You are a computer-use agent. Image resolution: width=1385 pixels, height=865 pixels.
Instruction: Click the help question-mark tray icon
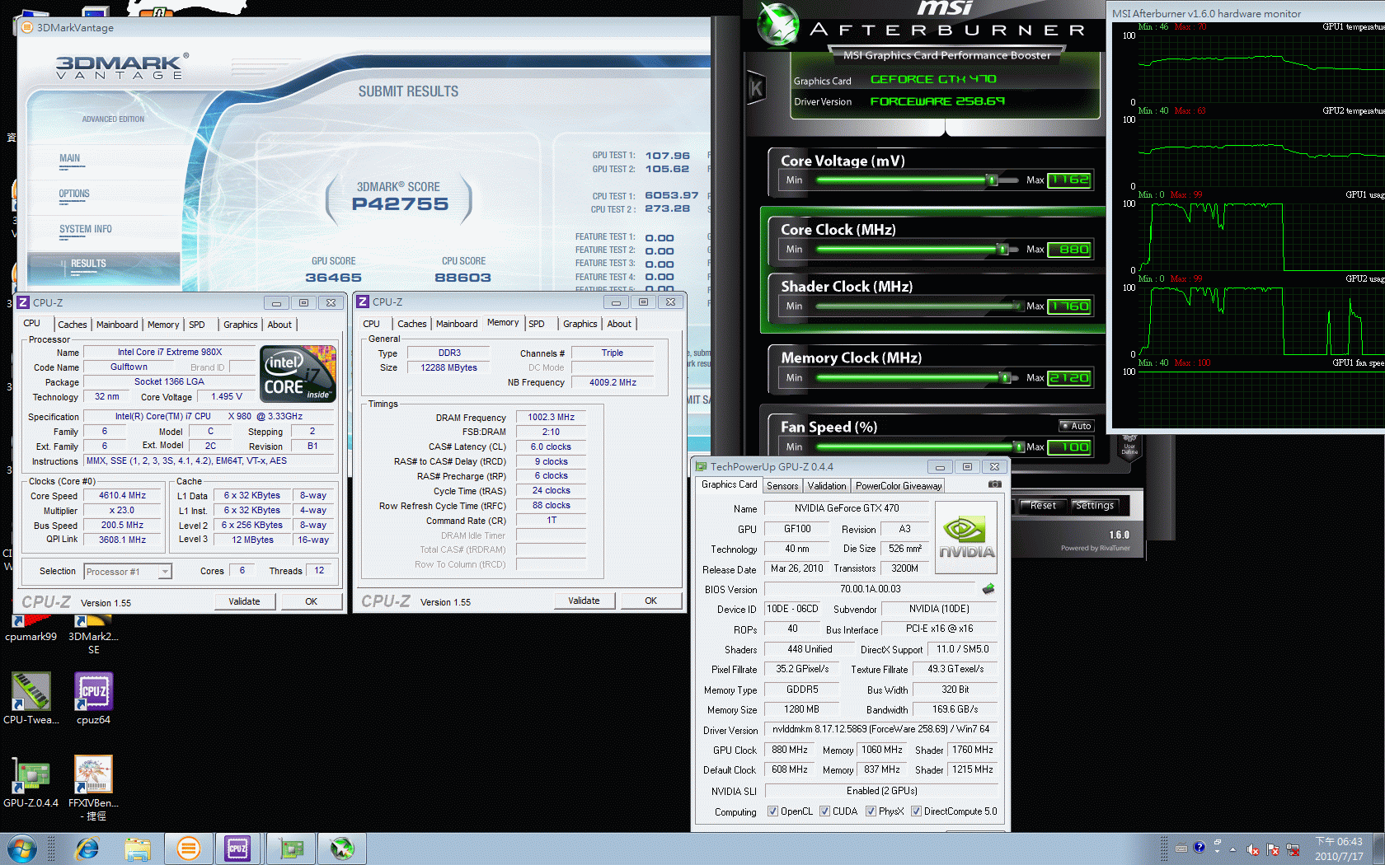pos(1199,847)
